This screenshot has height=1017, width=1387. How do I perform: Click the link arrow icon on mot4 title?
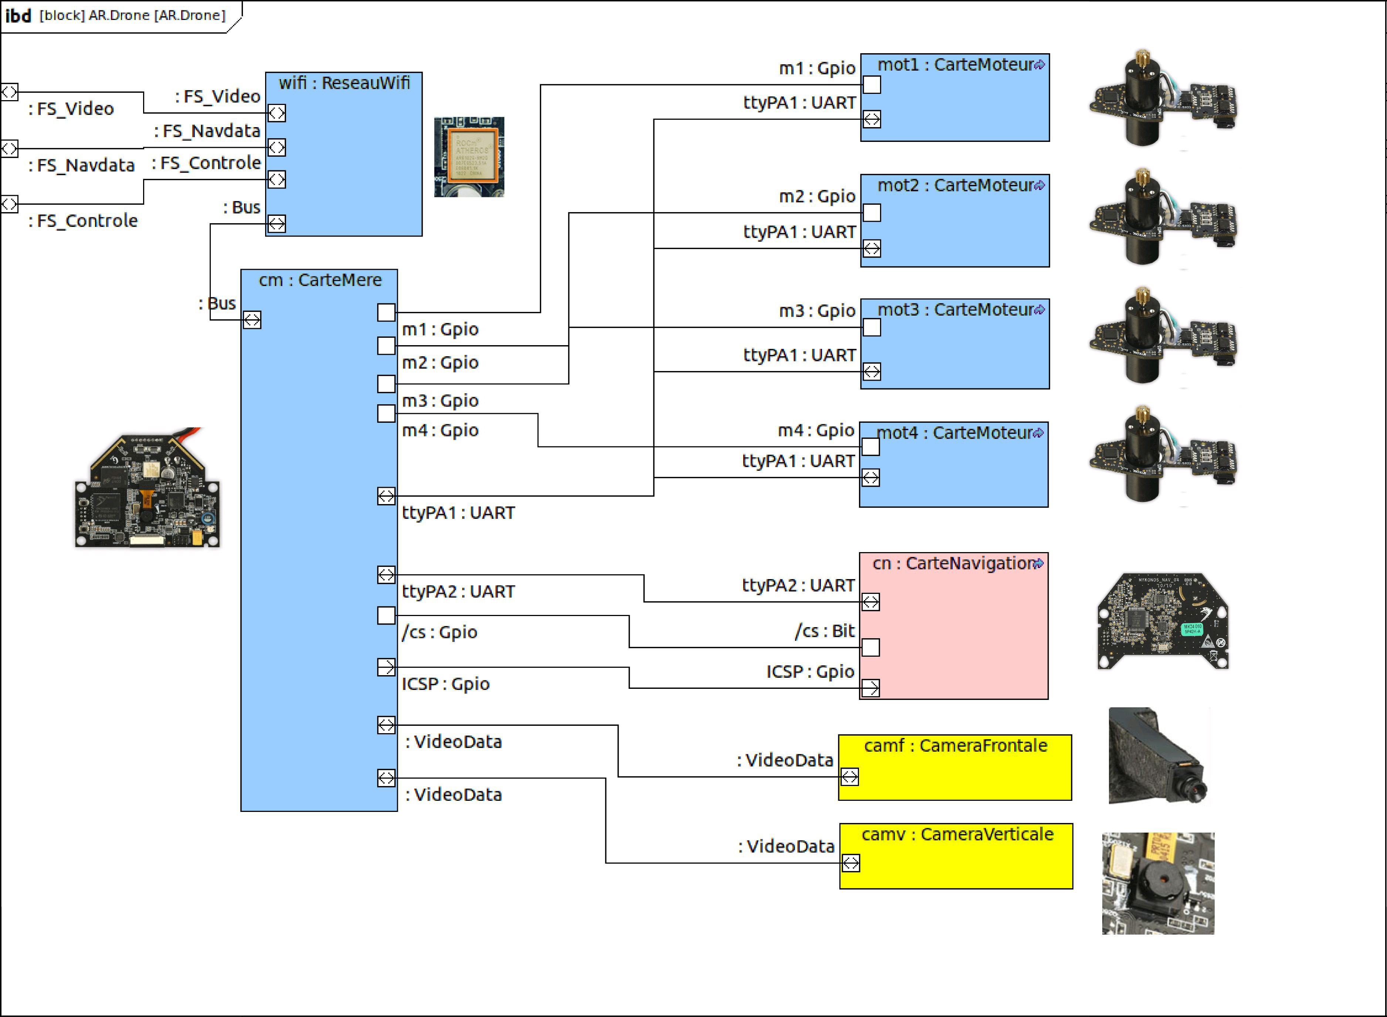1038,433
